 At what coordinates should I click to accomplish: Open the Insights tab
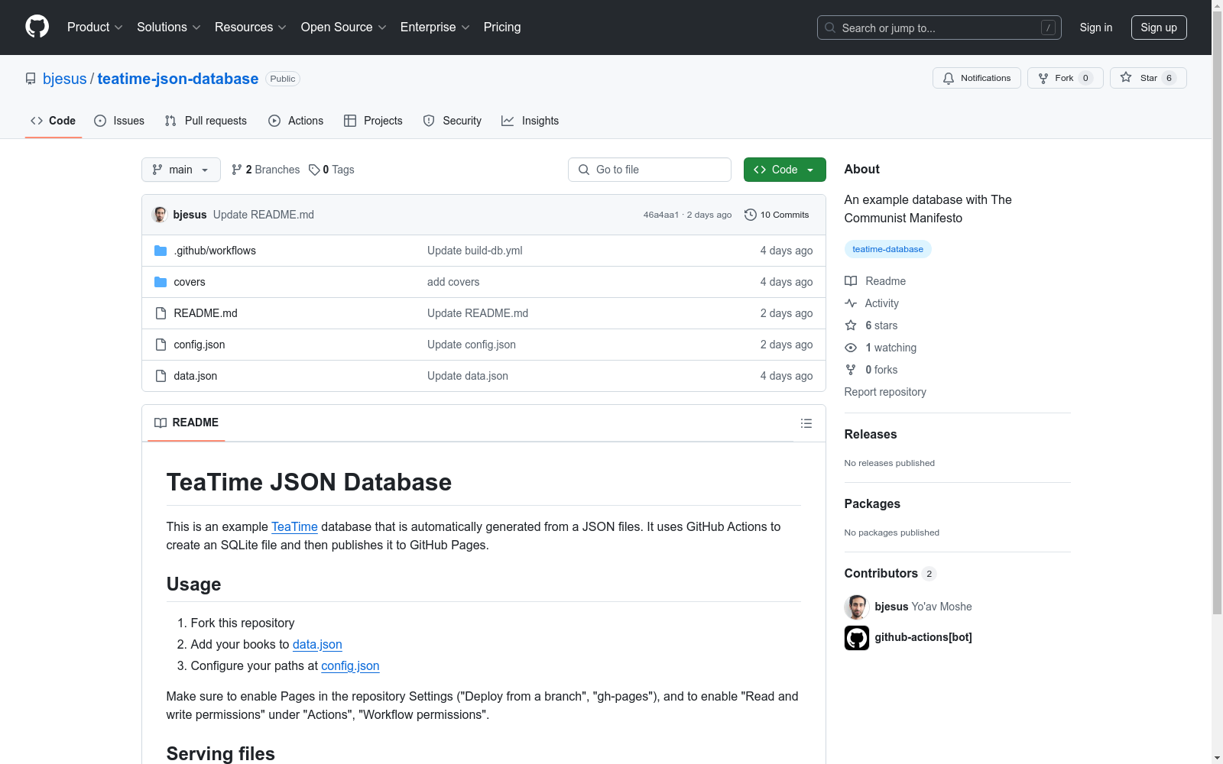(530, 121)
